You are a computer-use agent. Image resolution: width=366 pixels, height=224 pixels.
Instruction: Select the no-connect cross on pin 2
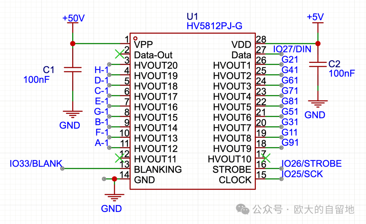120,54
